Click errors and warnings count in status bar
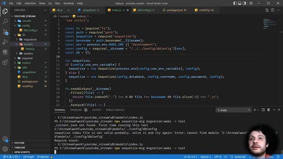Viewport: 283px width, 159px height. click(11, 157)
